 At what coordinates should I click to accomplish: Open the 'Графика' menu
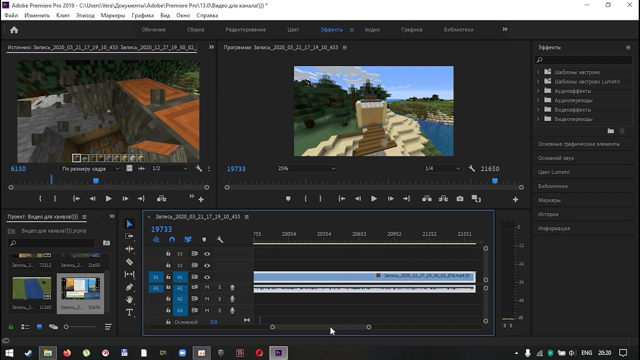tap(143, 15)
